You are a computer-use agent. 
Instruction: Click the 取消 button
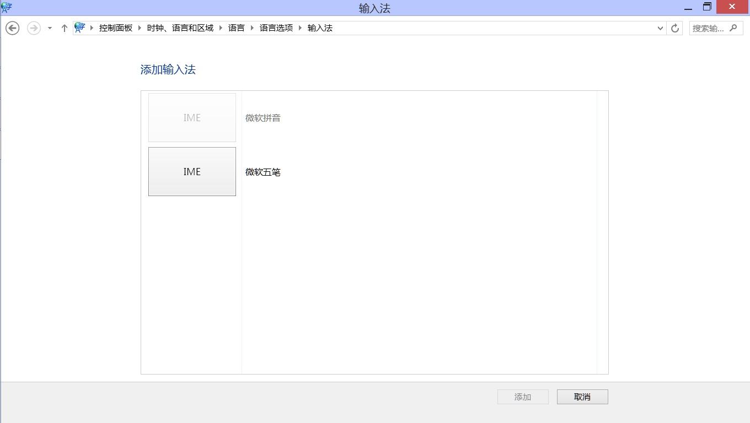pyautogui.click(x=582, y=397)
